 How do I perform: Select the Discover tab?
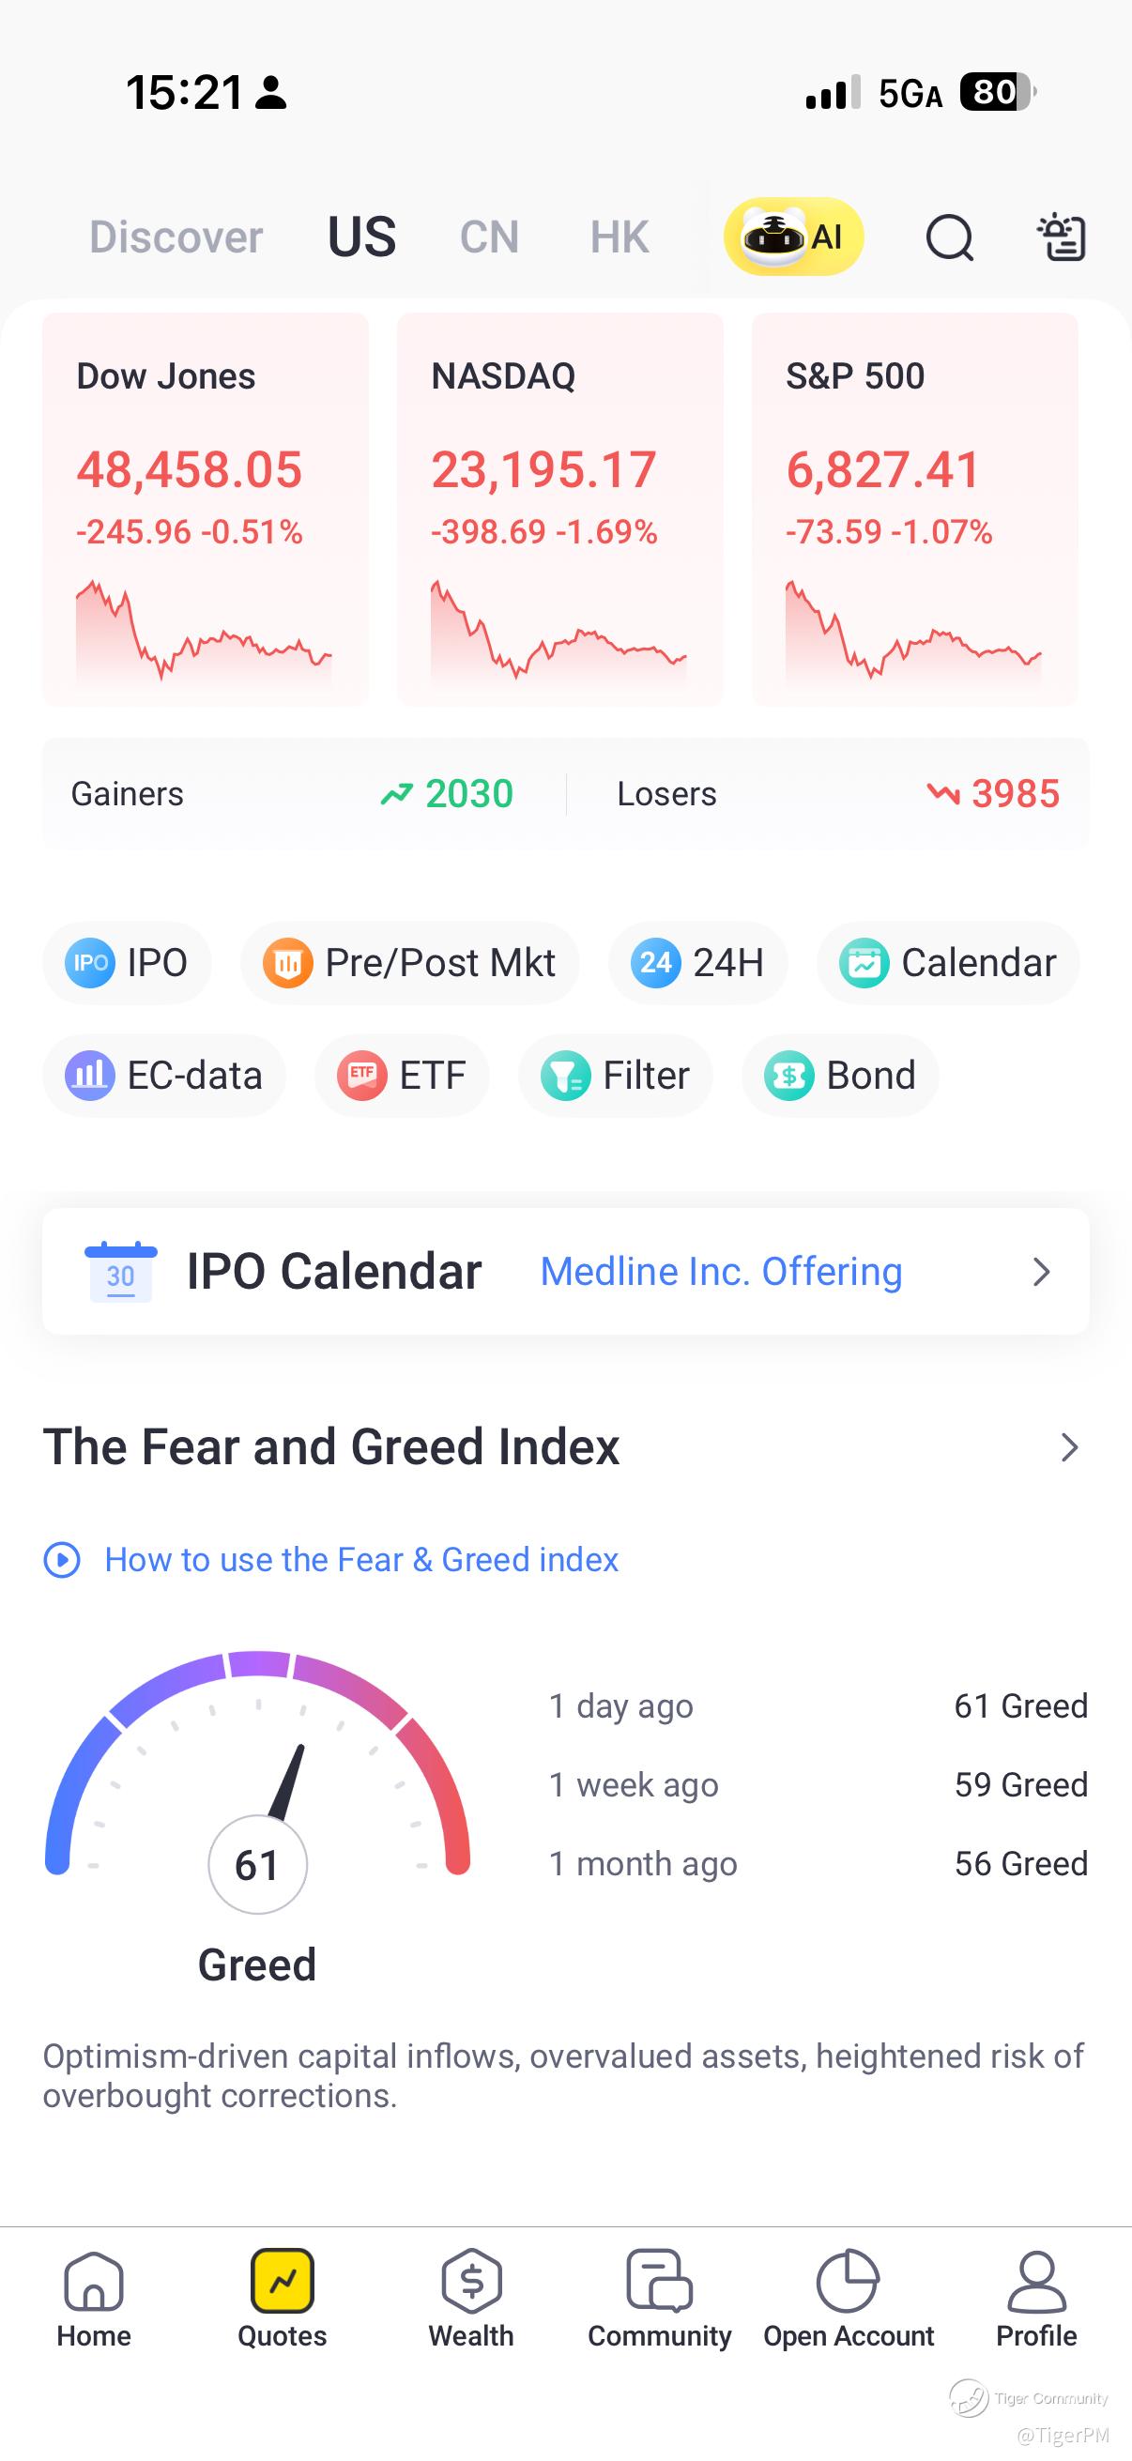[x=176, y=237]
